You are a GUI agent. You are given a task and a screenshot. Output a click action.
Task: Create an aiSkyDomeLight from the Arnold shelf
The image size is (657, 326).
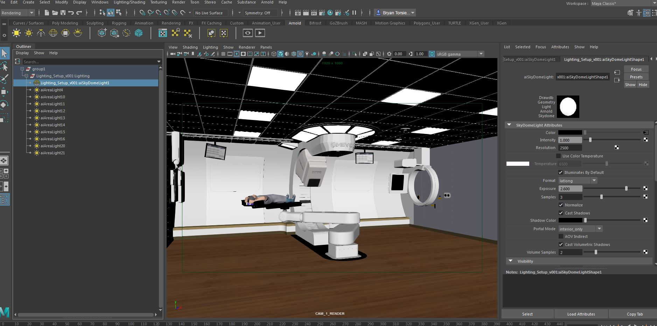[x=53, y=33]
